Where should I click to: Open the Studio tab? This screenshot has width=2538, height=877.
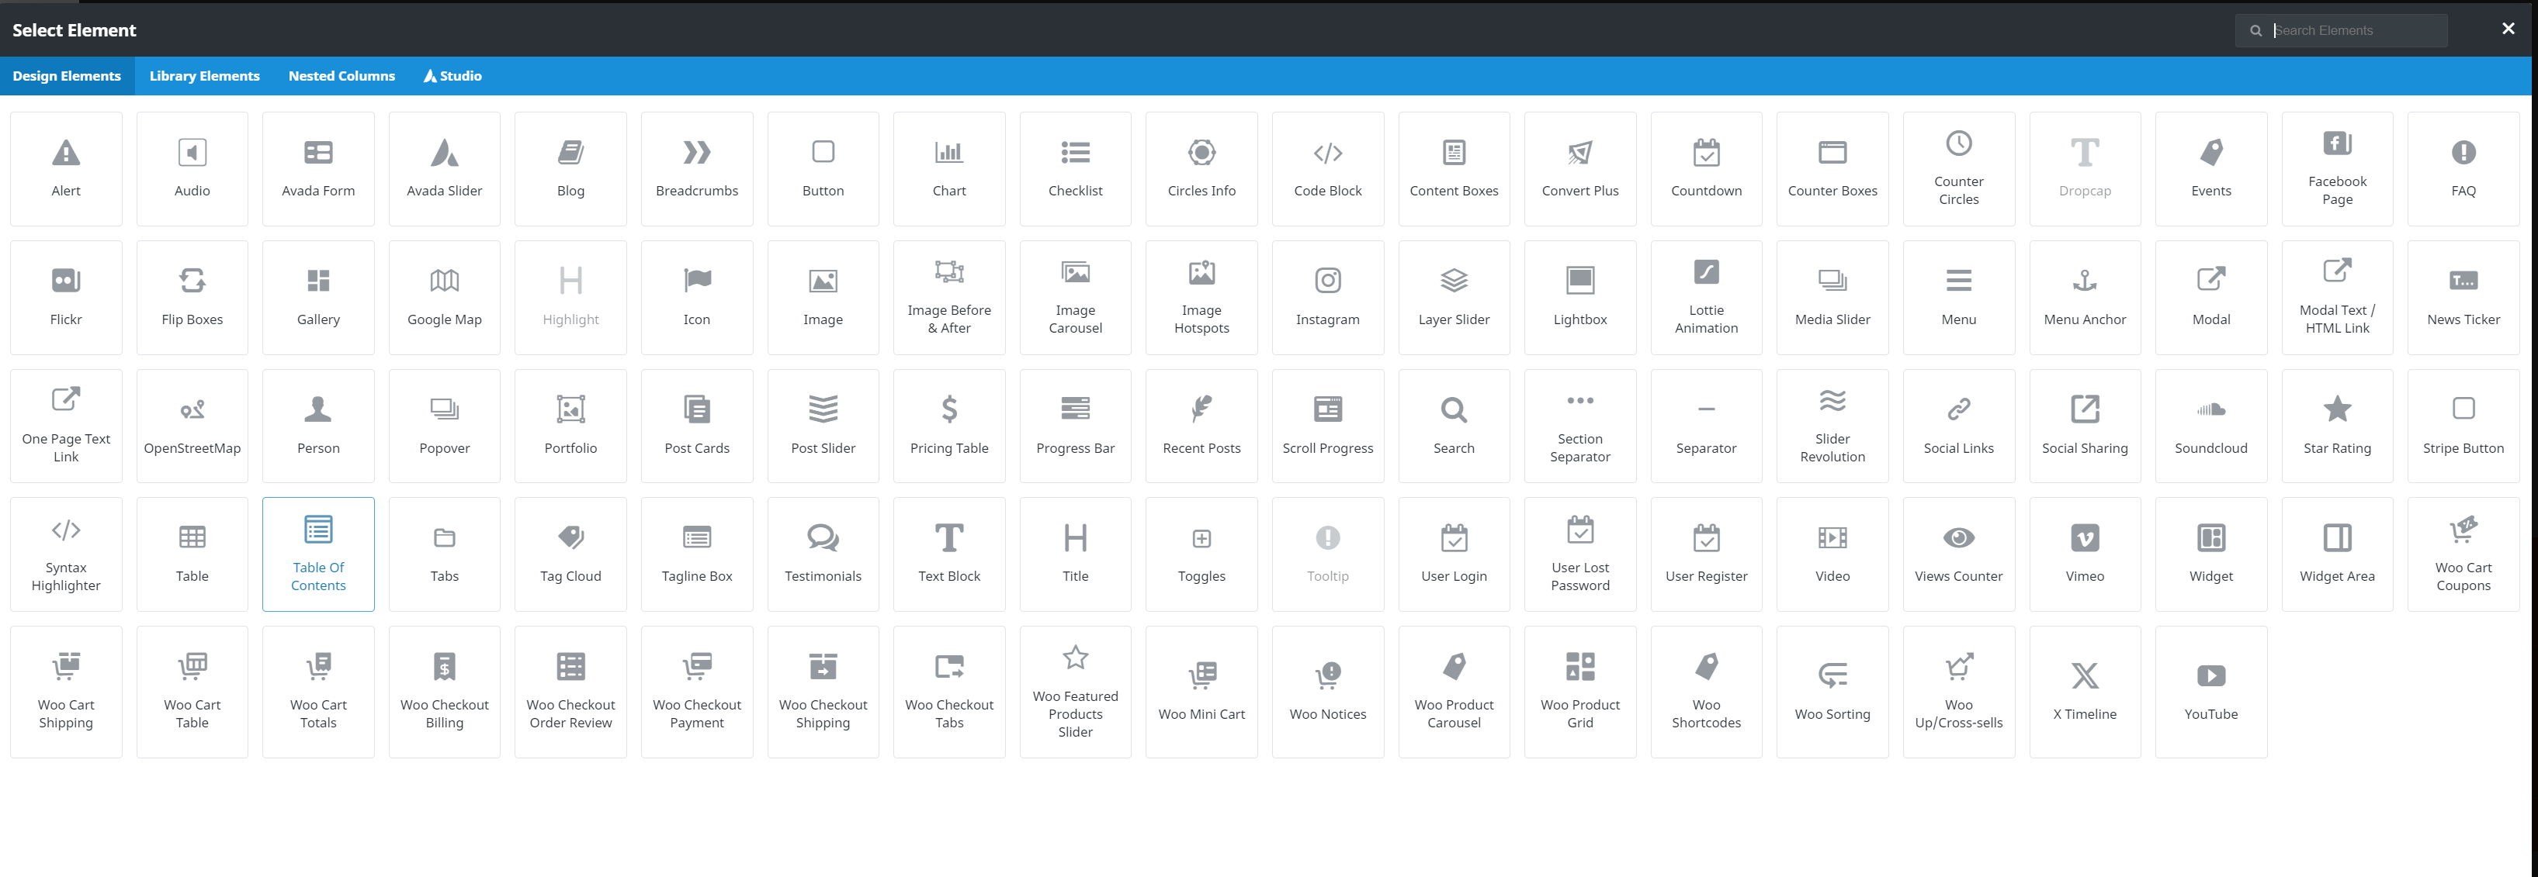pos(452,76)
